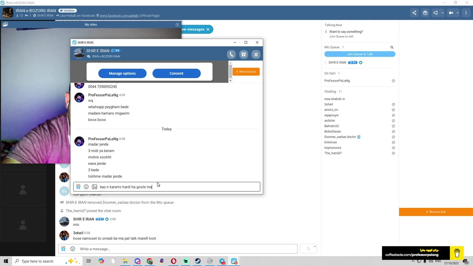Expand arrow next to microphone button

[x=315, y=246]
